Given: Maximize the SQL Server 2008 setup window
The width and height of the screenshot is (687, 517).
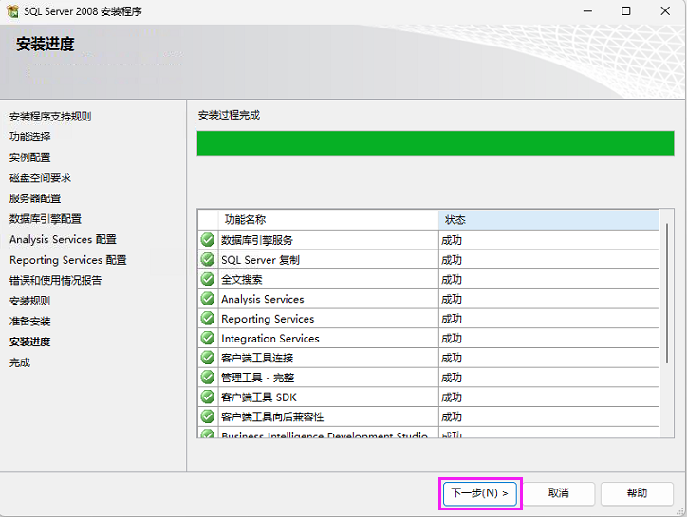Looking at the screenshot, I should (x=626, y=11).
